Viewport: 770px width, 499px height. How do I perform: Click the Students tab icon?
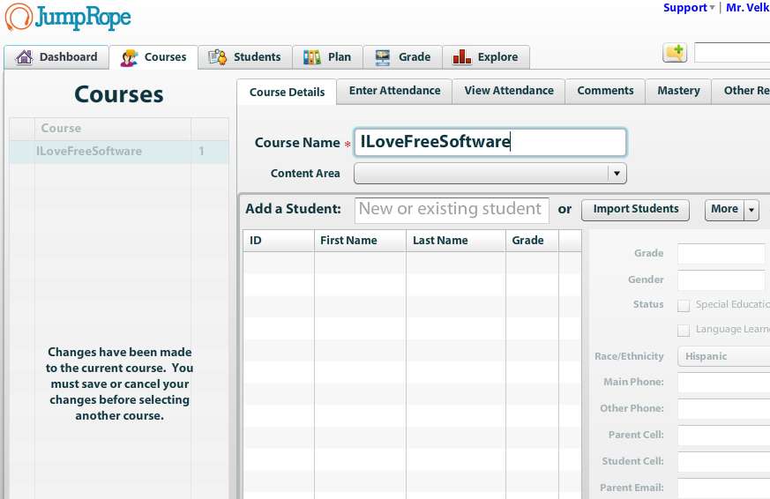click(x=218, y=57)
